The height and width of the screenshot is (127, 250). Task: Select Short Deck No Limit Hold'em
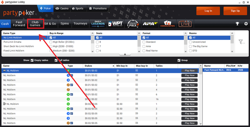coord(19,46)
